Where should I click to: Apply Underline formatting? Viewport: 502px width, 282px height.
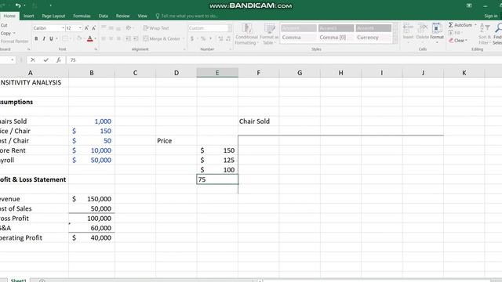point(51,38)
